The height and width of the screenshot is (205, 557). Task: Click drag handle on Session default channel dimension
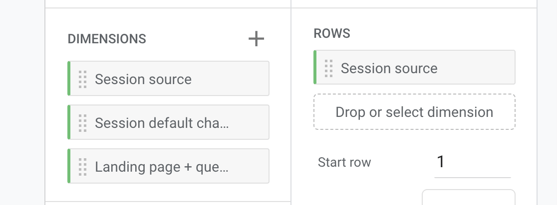coord(83,122)
